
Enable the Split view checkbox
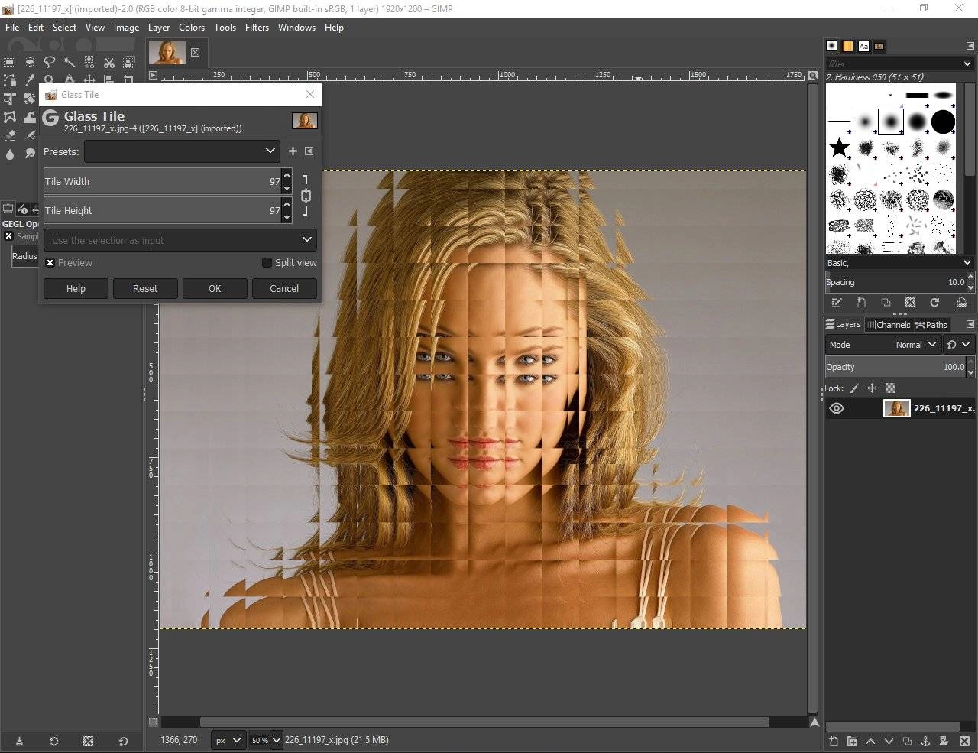[267, 262]
